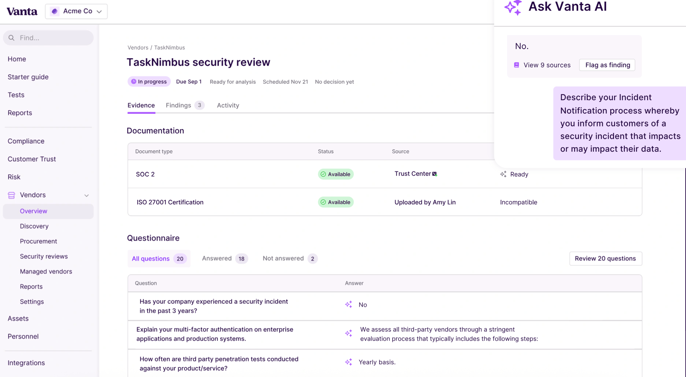Click the Vanta logo
This screenshot has height=377, width=686.
click(x=22, y=11)
